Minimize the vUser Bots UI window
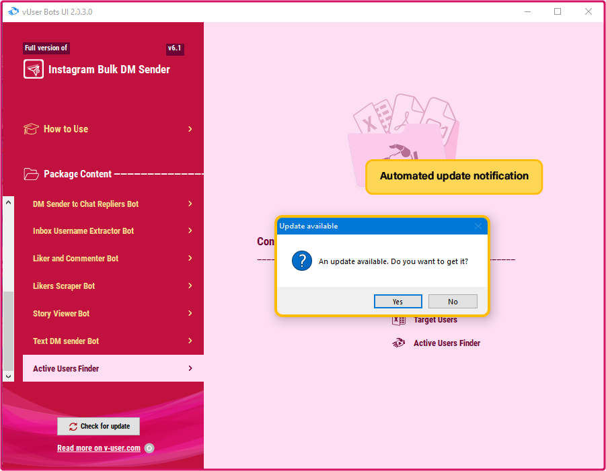This screenshot has height=471, width=606. [527, 11]
